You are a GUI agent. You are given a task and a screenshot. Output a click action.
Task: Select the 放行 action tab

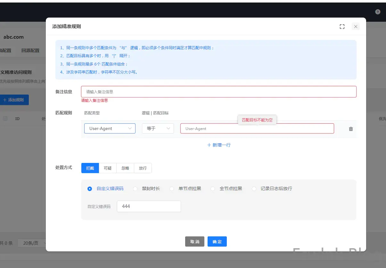[143, 168]
